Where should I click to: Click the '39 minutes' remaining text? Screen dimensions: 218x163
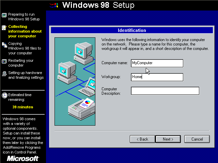[x=23, y=107]
